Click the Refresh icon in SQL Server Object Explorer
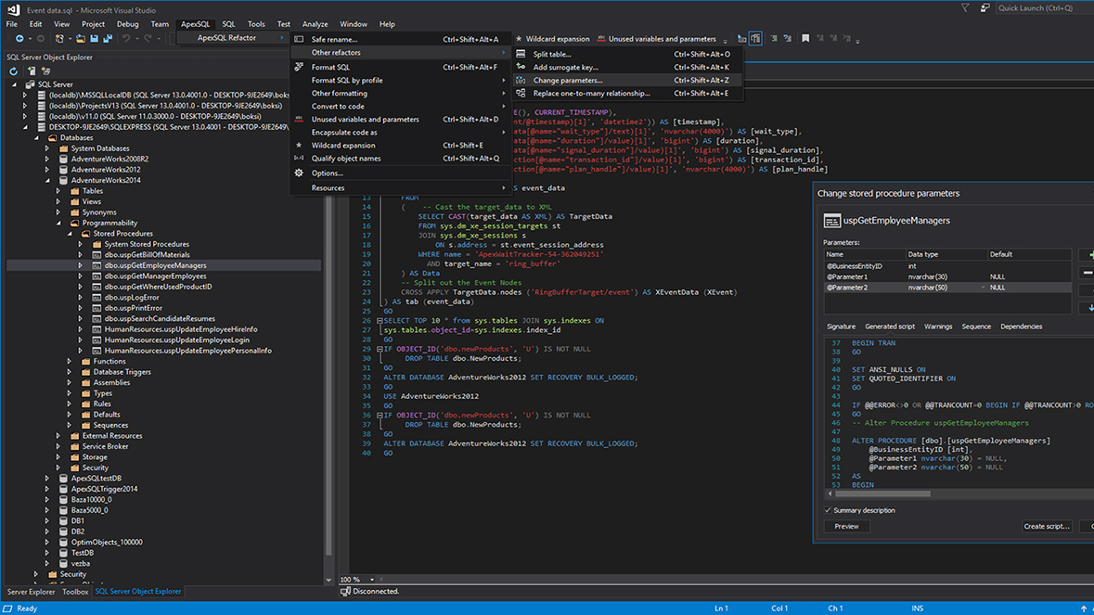The height and width of the screenshot is (615, 1094). click(x=14, y=71)
